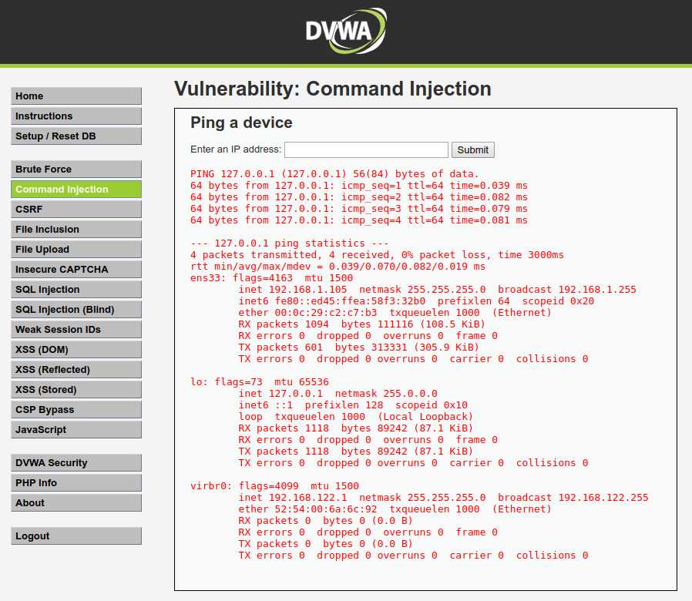Screen dimensions: 692x601
Task: Open the Instructions page
Action: (x=76, y=116)
